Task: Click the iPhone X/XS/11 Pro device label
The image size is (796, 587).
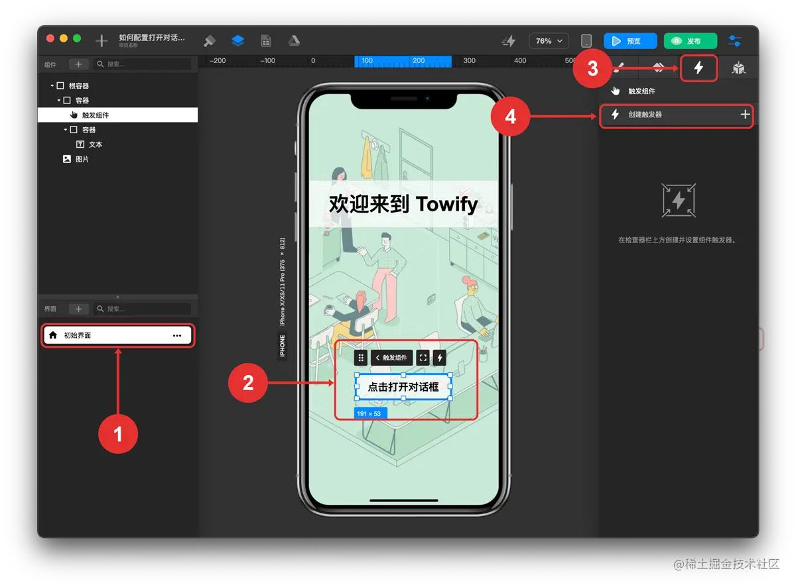Action: pos(282,281)
